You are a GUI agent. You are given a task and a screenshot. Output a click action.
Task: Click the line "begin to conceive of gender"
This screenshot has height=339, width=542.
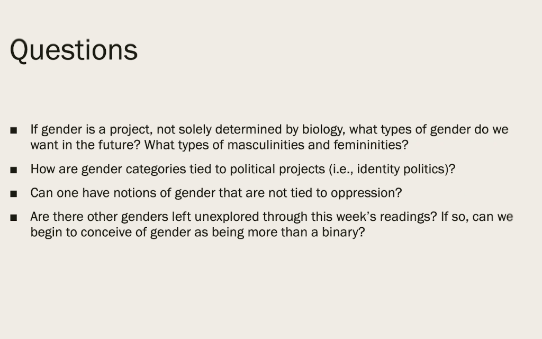[198, 232]
